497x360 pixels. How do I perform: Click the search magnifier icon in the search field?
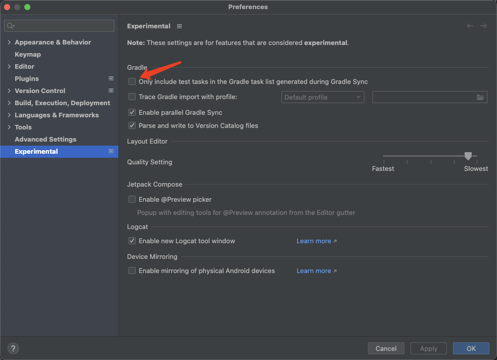11,26
